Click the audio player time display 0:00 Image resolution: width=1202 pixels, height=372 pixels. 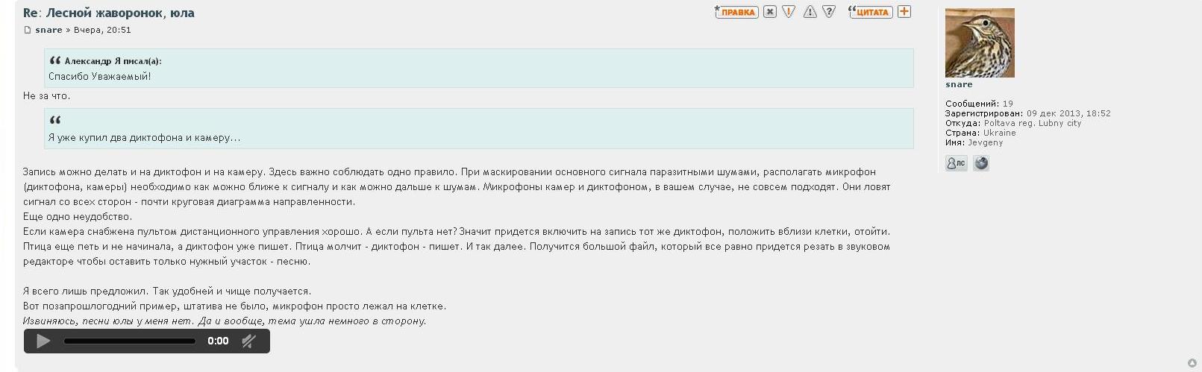tap(218, 341)
